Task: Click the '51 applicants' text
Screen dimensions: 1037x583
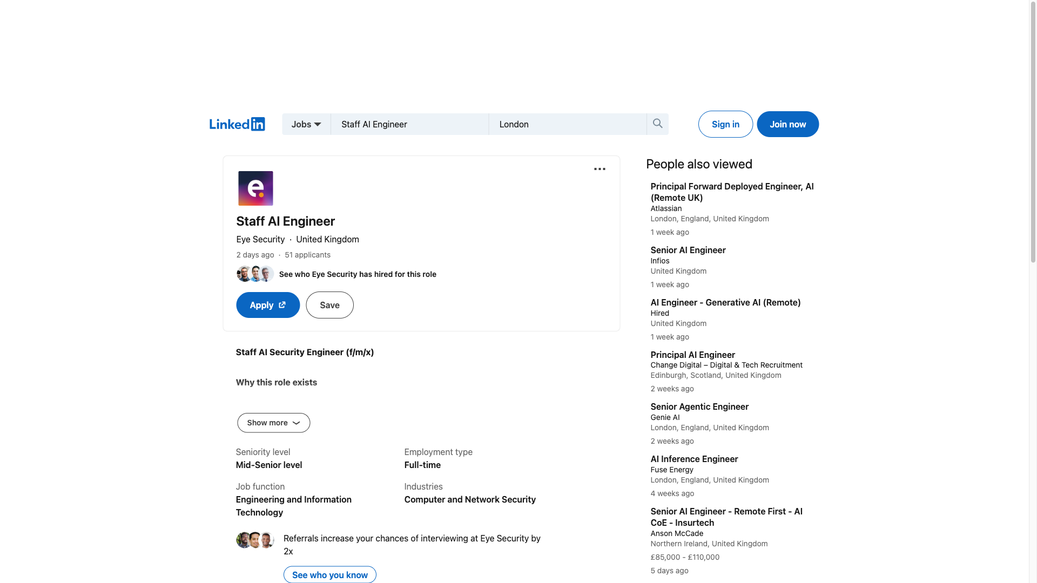Action: tap(307, 255)
